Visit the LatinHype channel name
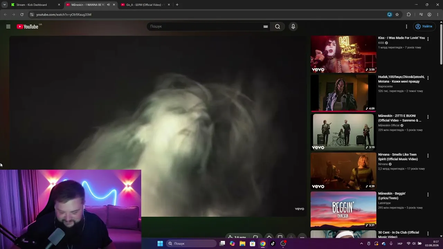 pos(385,203)
